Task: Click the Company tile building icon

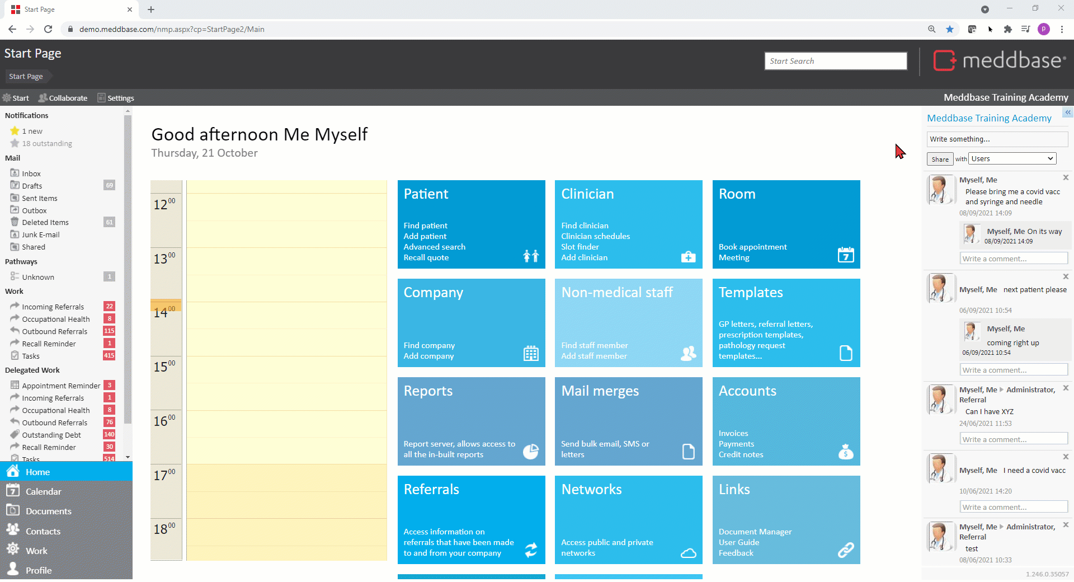Action: coord(530,354)
